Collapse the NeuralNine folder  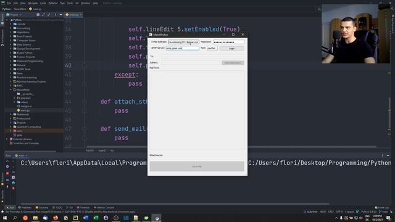10,89
